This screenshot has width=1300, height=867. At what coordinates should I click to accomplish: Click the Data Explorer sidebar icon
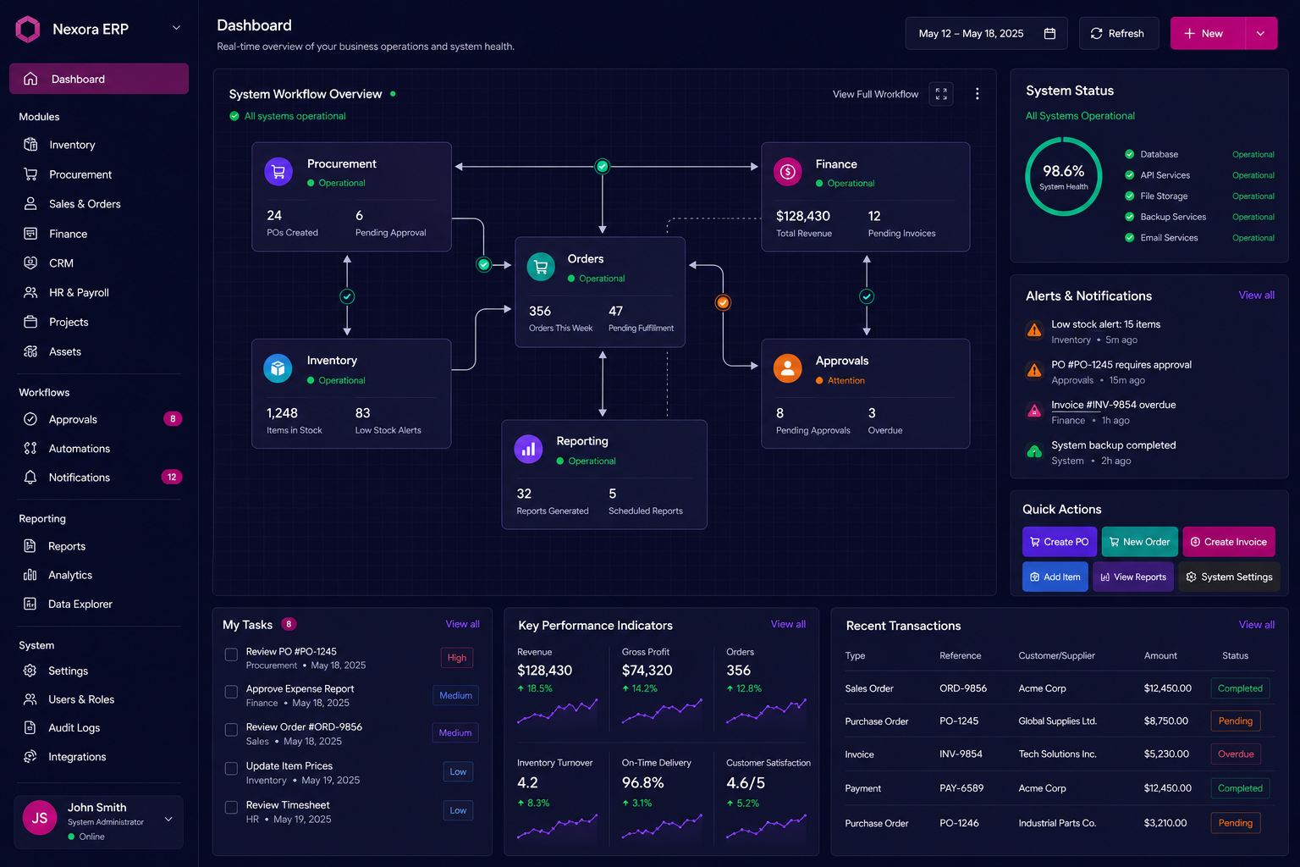30,604
